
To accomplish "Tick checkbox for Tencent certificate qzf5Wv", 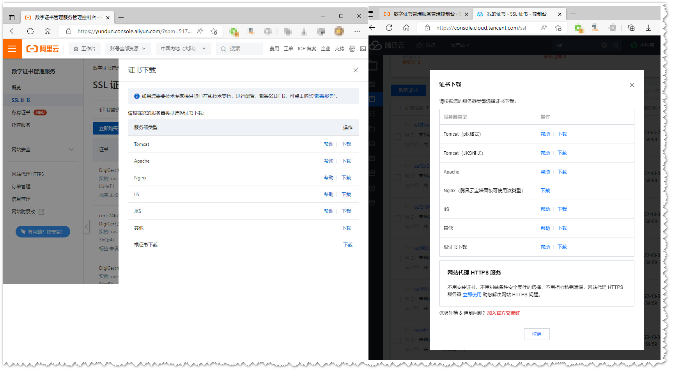I will pos(398,300).
